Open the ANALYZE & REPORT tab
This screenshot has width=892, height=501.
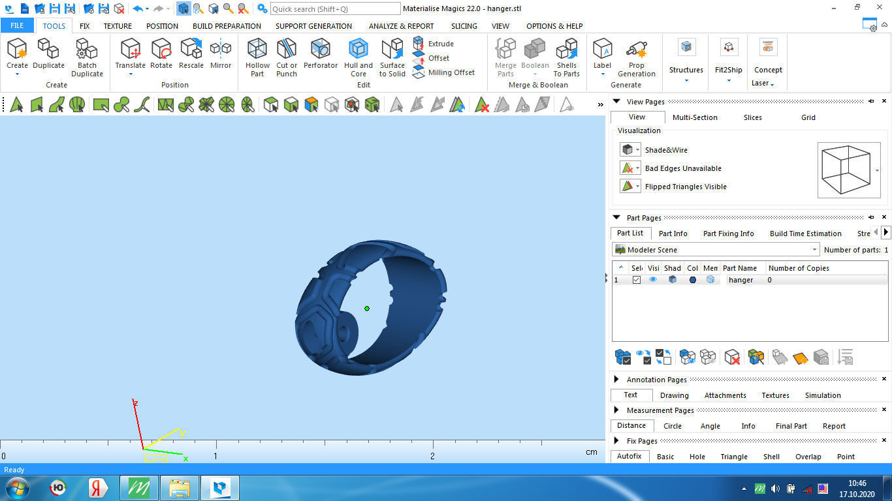pyautogui.click(x=401, y=26)
